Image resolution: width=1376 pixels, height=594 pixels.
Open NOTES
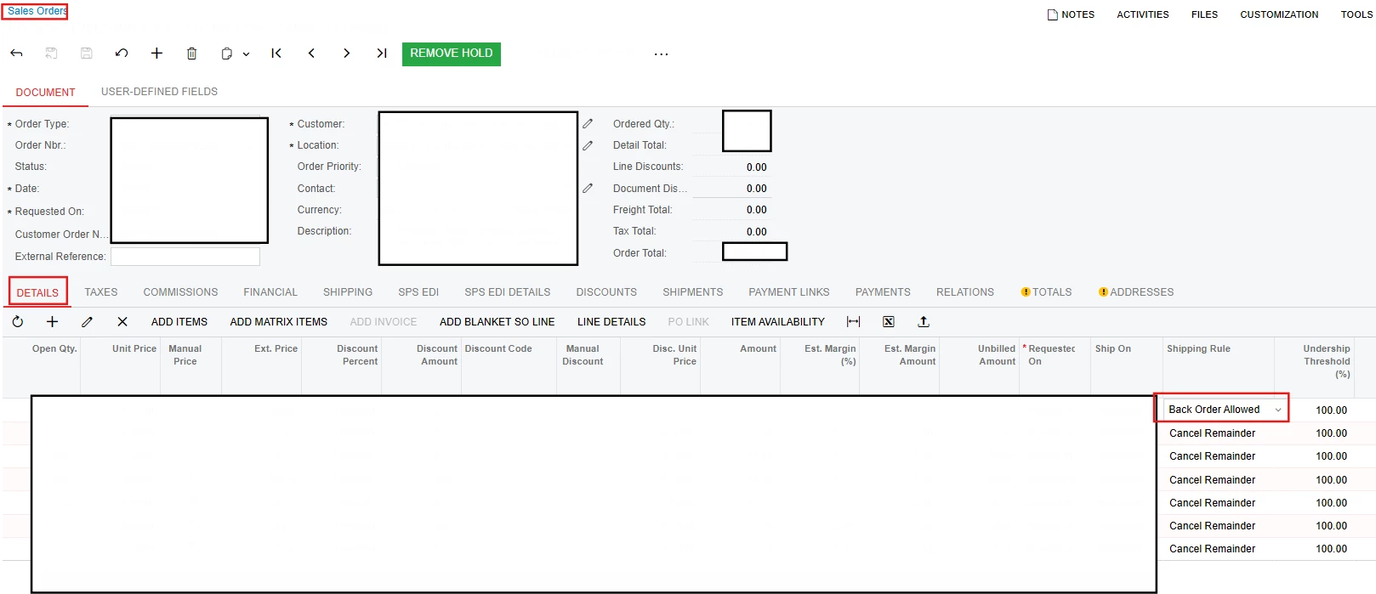(x=1071, y=14)
